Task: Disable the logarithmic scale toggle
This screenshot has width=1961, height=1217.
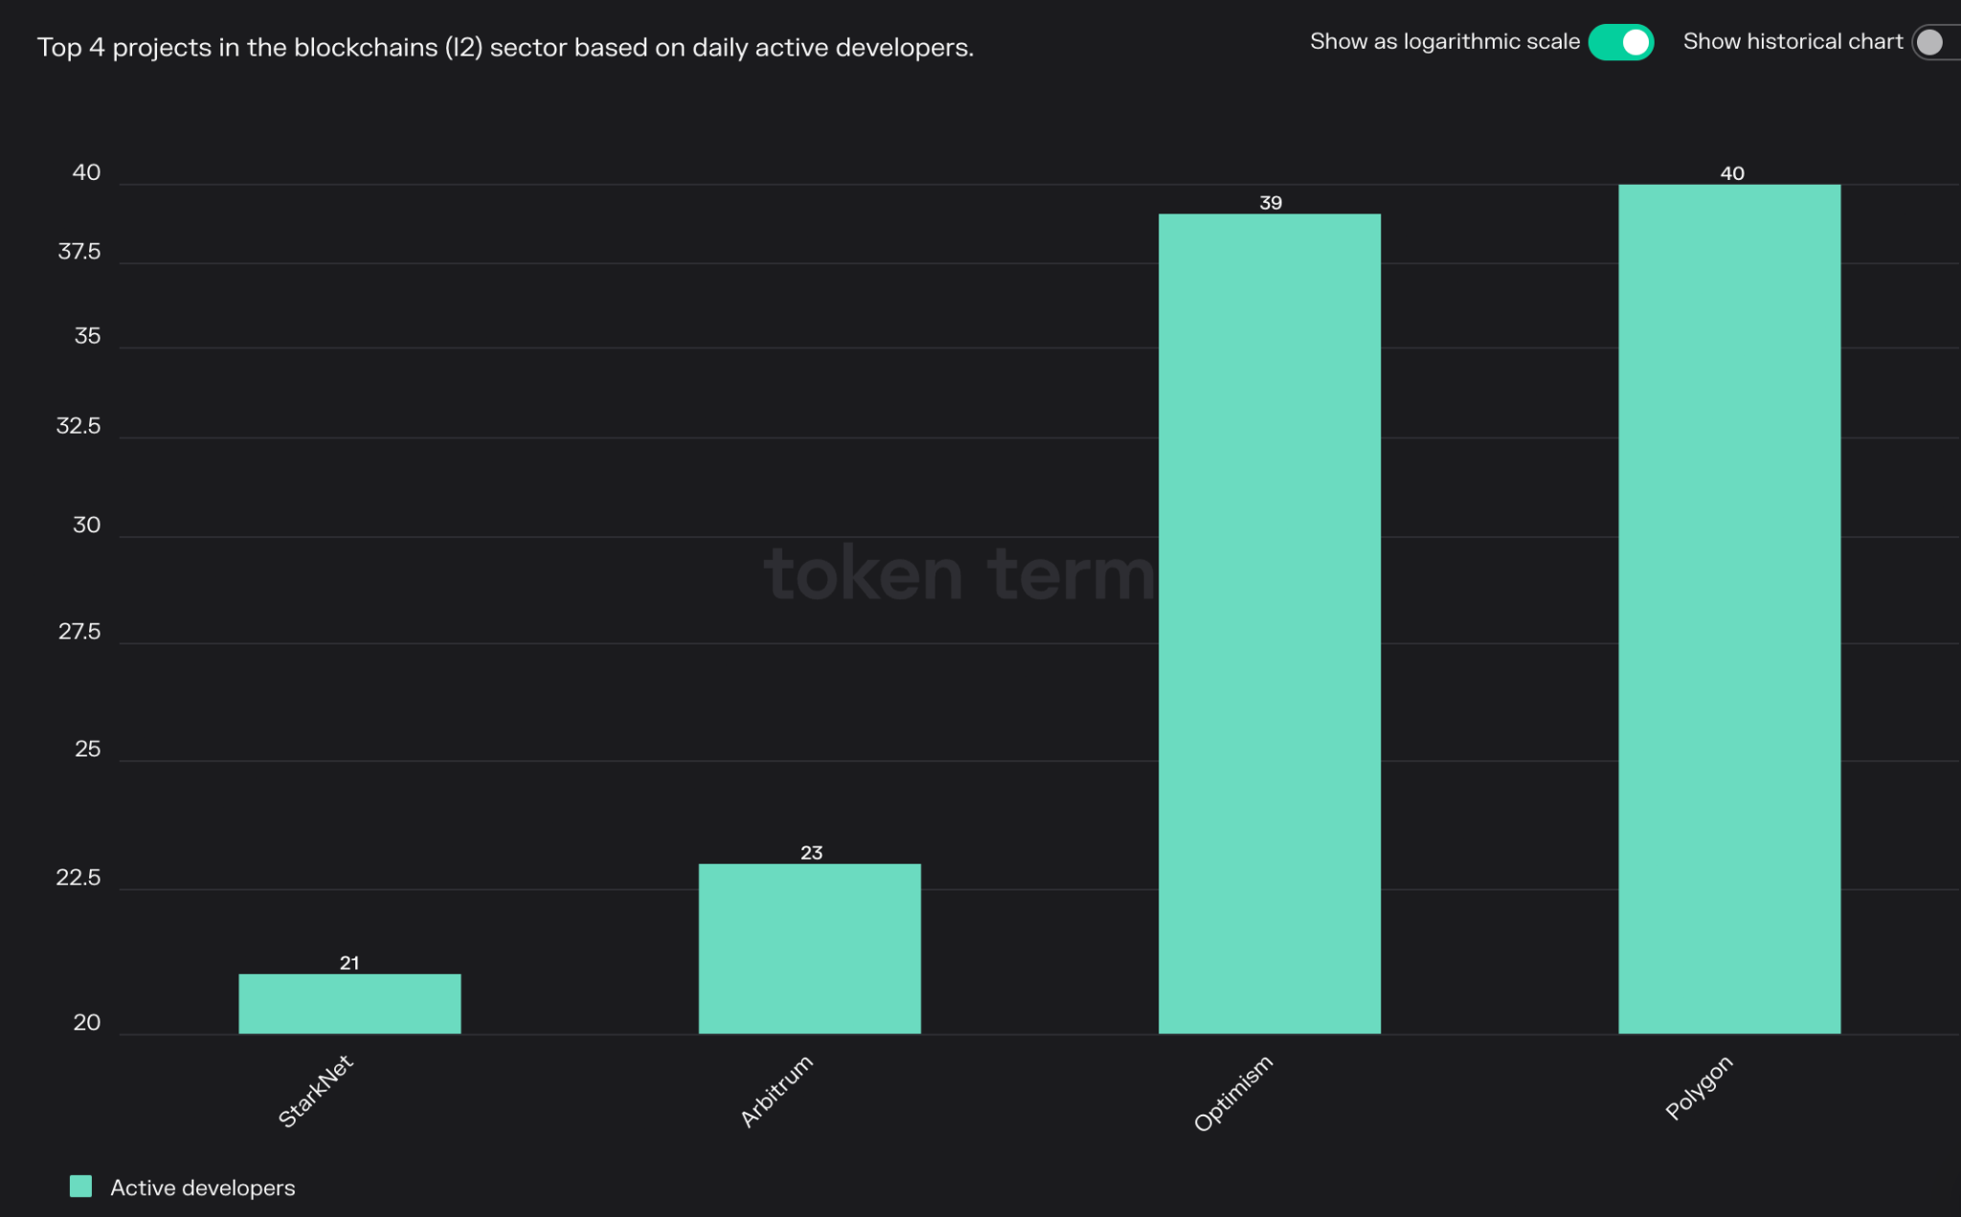Action: 1620,42
